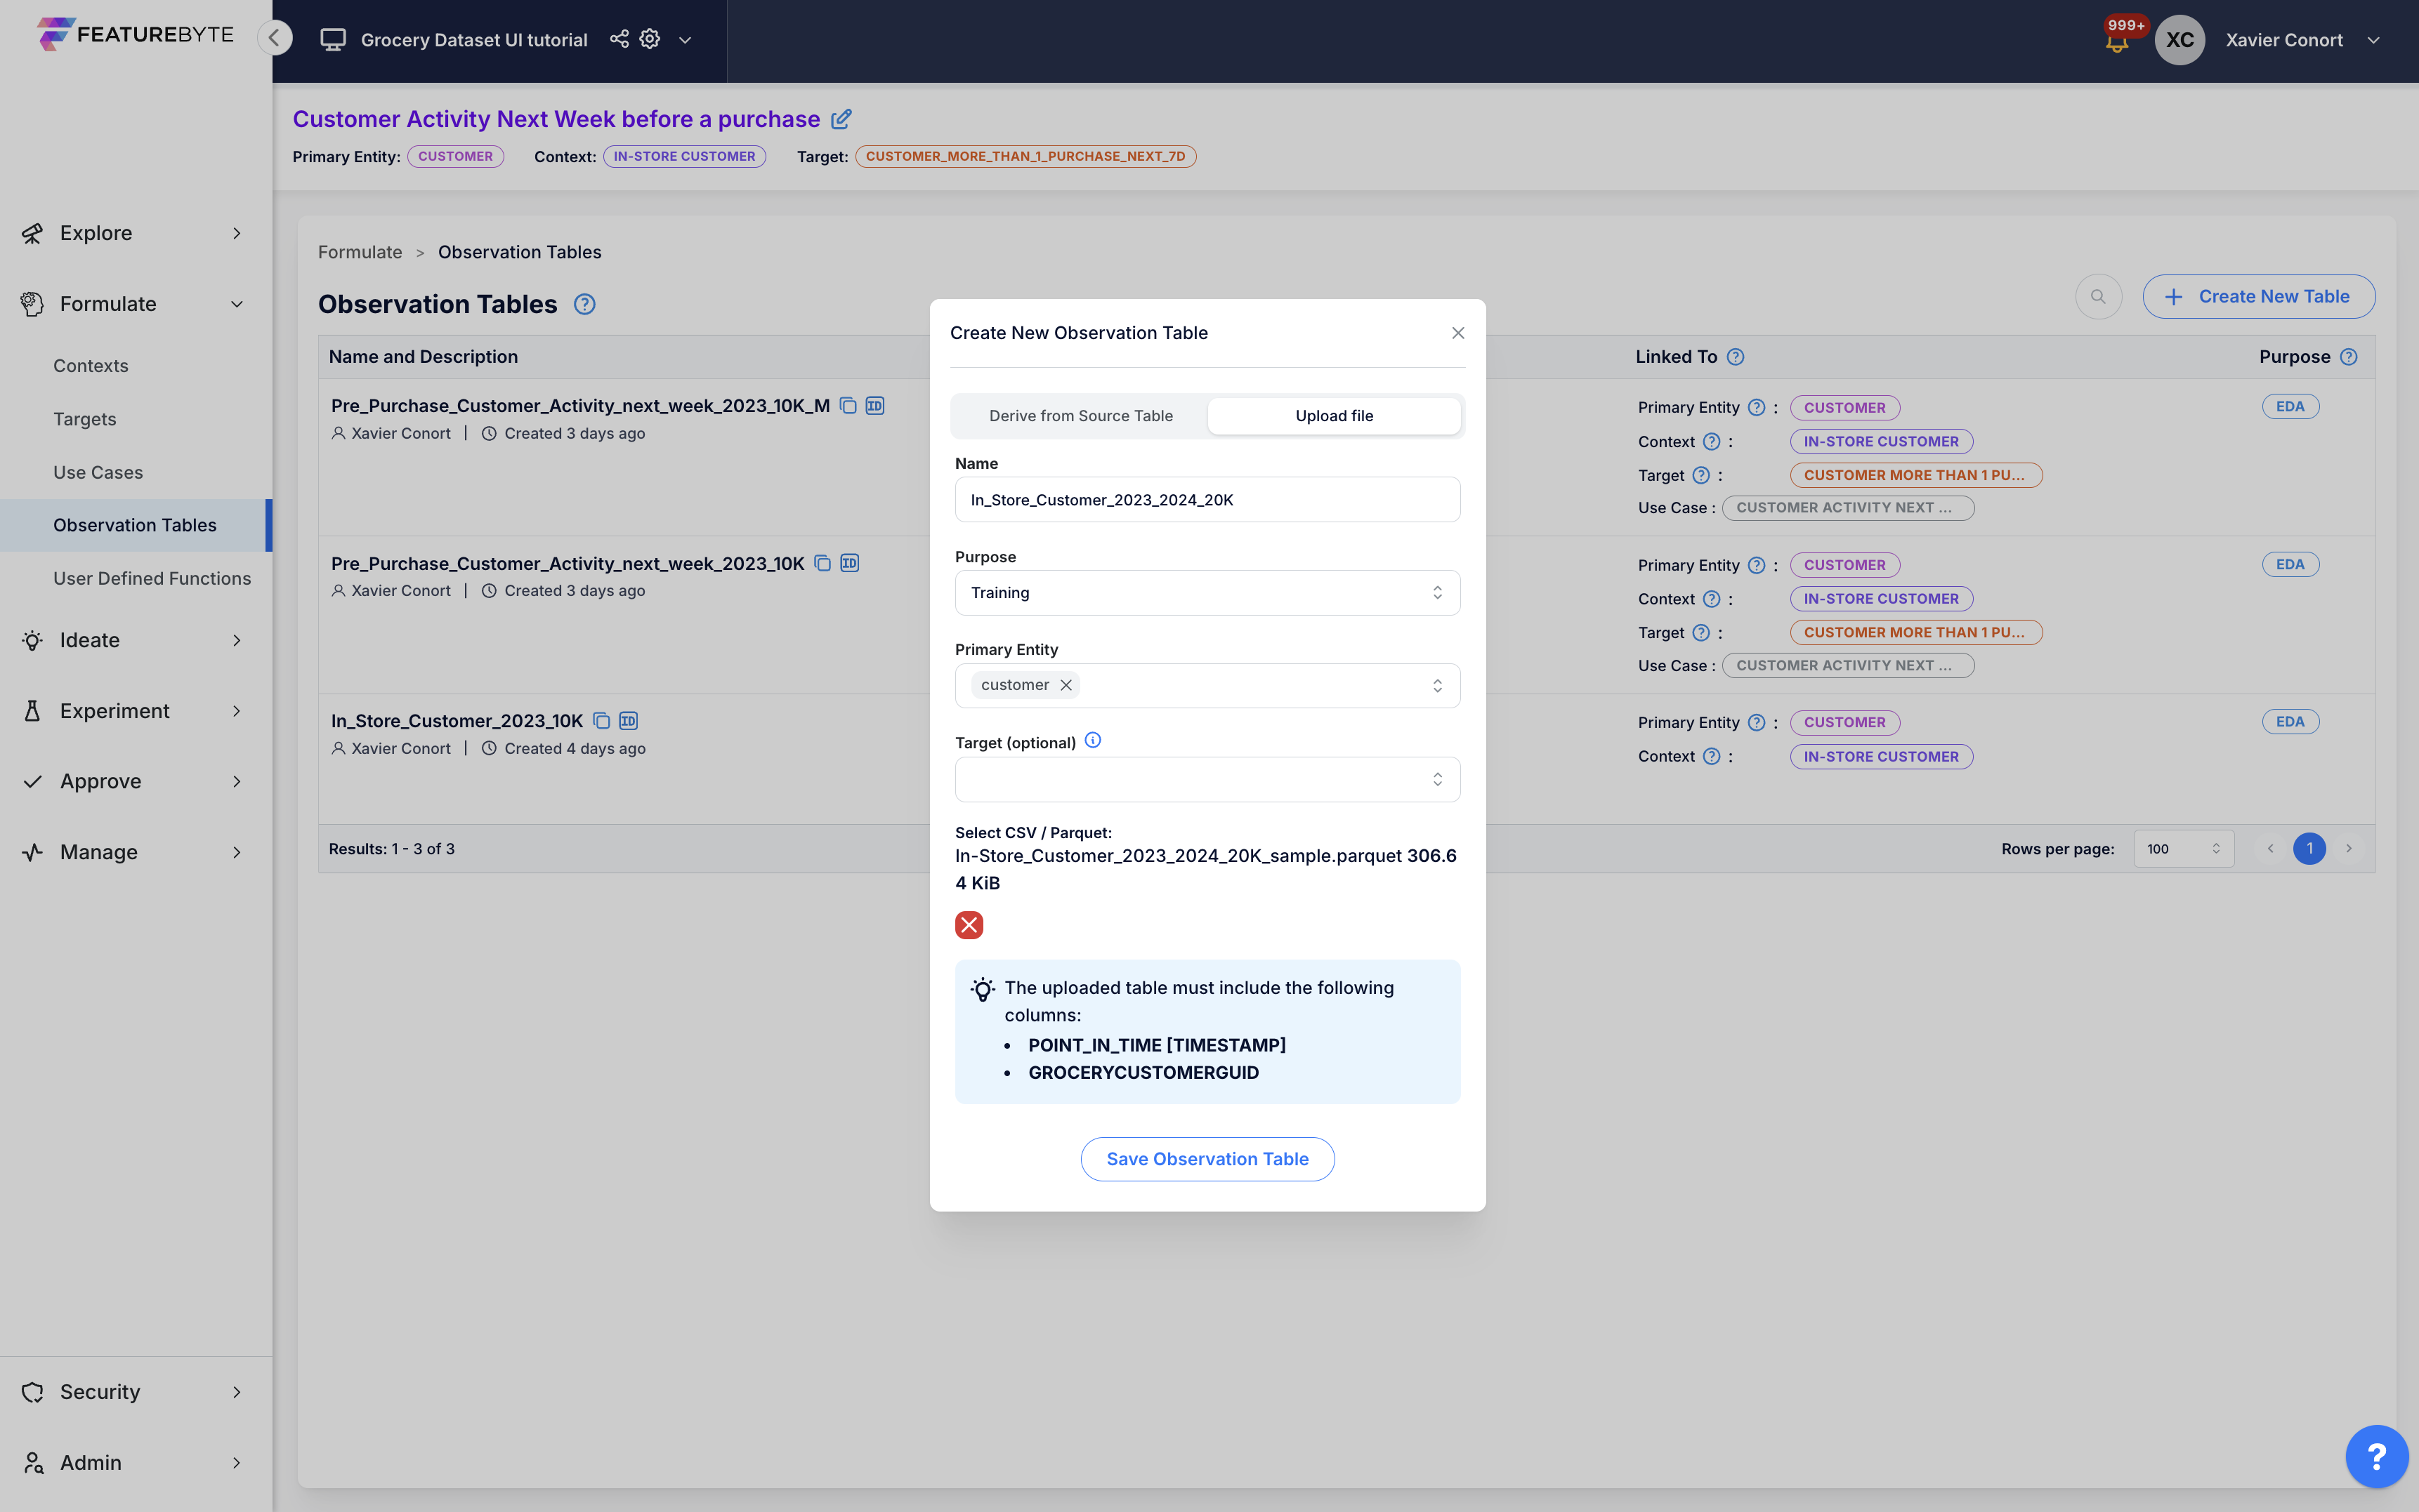
Task: Click the search icon button
Action: 2098,297
